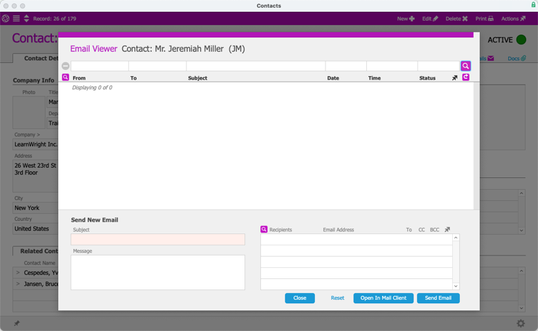The width and height of the screenshot is (538, 331).
Task: Click the Send Email button
Action: coord(438,298)
